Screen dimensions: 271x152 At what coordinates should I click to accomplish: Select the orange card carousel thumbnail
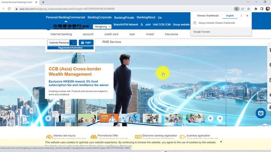[x=109, y=118]
